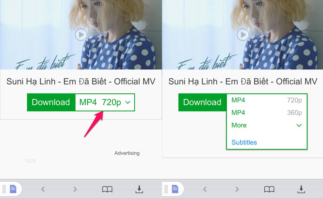The image size is (323, 199).
Task: Open the MP4 720p format dropdown
Action: point(105,102)
